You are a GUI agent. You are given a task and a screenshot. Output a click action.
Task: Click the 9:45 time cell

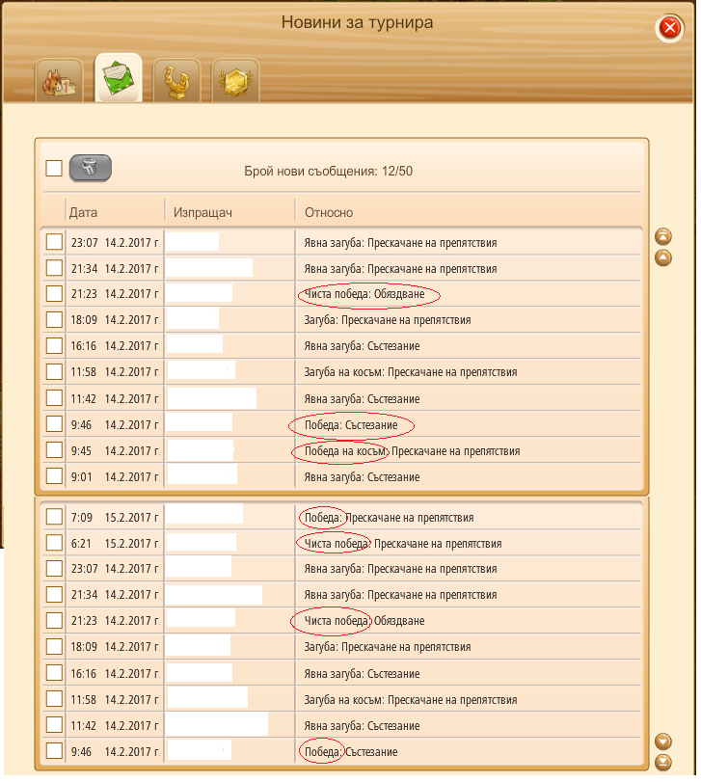pyautogui.click(x=81, y=451)
